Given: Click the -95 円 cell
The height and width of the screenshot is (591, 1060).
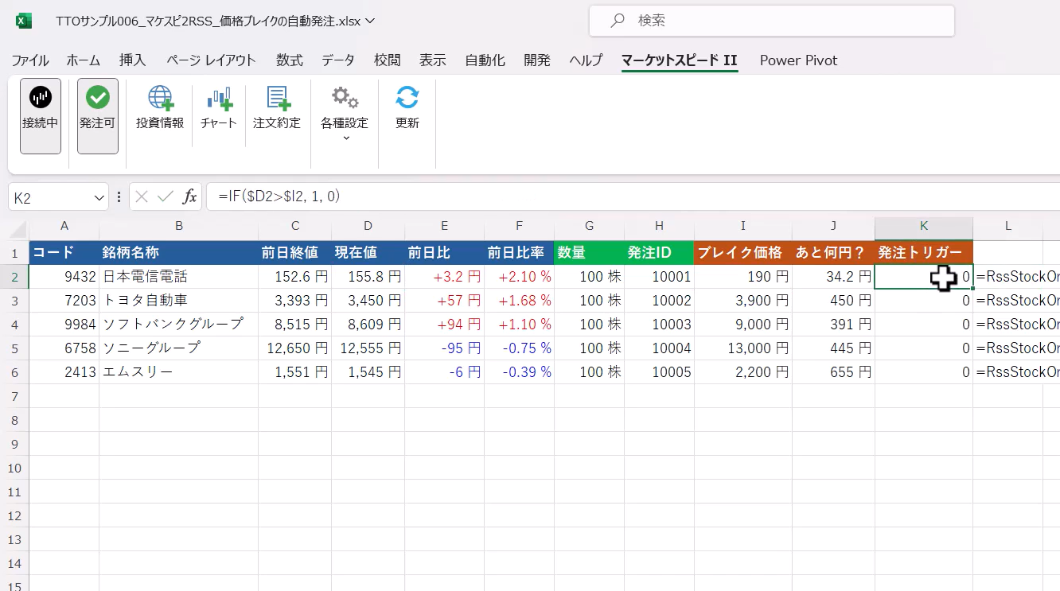Looking at the screenshot, I should [x=444, y=348].
